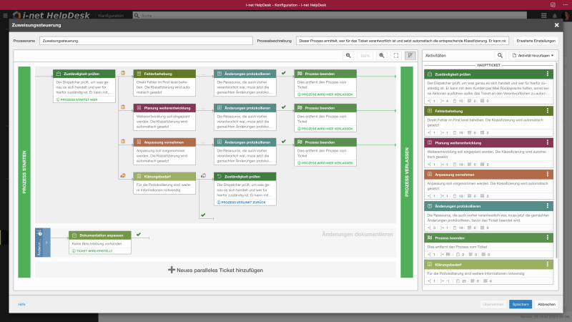This screenshot has height=322, width=572.
Task: Click the Abbrechen button
Action: click(546, 304)
